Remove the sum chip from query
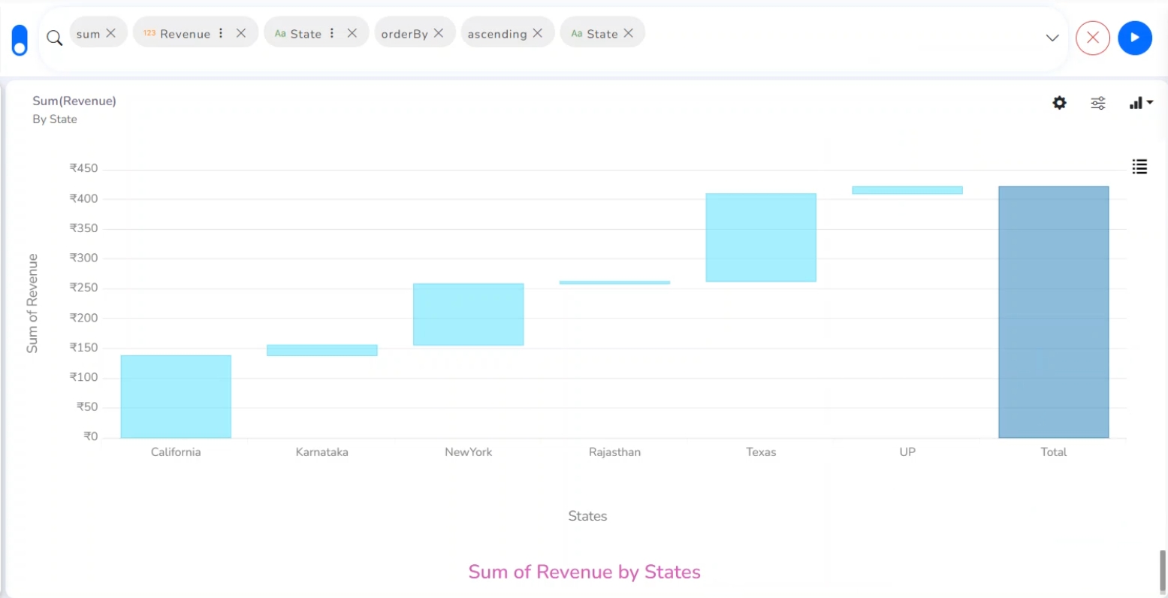The width and height of the screenshot is (1168, 598). (x=111, y=33)
